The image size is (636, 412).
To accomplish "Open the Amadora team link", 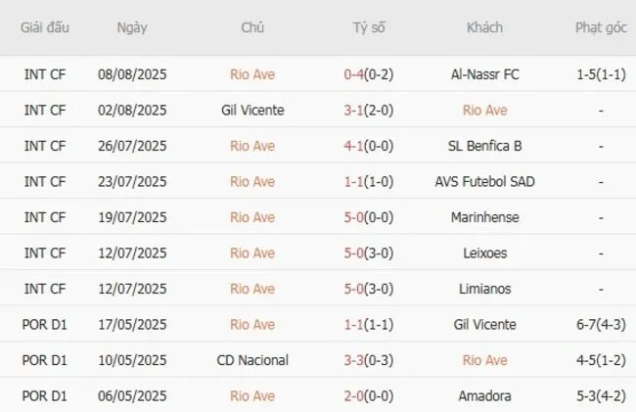I will pyautogui.click(x=484, y=395).
